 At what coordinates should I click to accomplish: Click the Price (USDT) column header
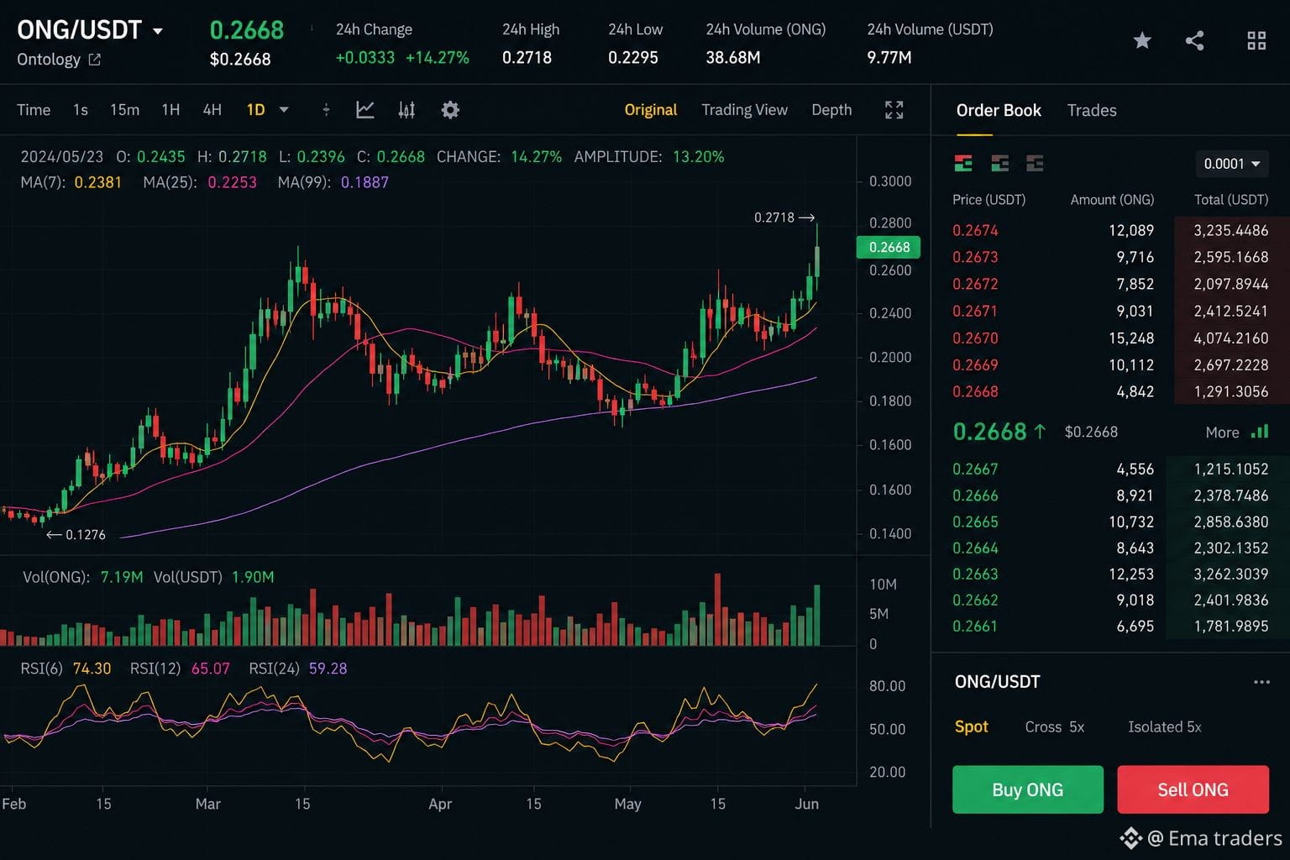(x=988, y=200)
